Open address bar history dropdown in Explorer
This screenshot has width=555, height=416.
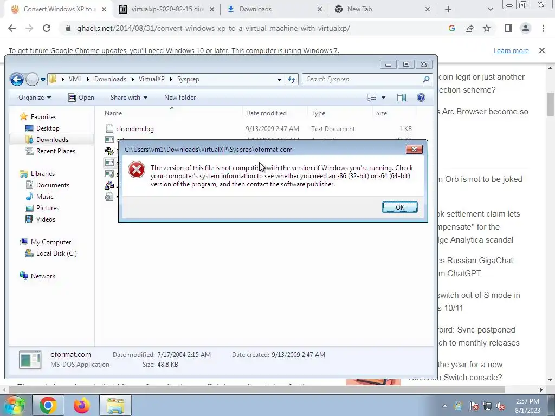279,80
